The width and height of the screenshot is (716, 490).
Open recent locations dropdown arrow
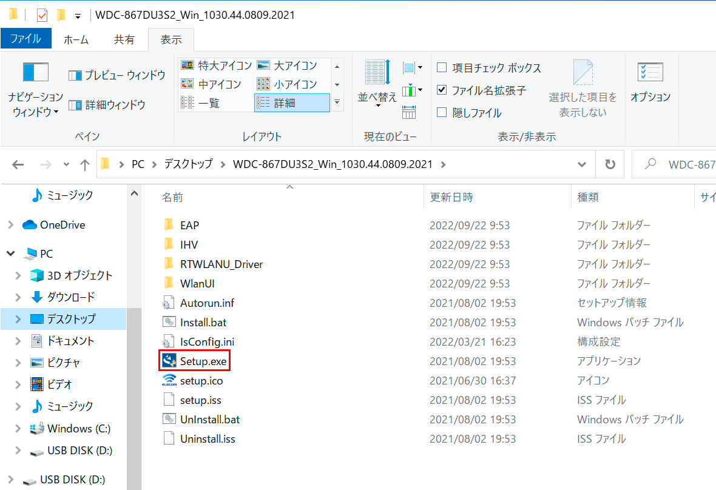(x=67, y=164)
